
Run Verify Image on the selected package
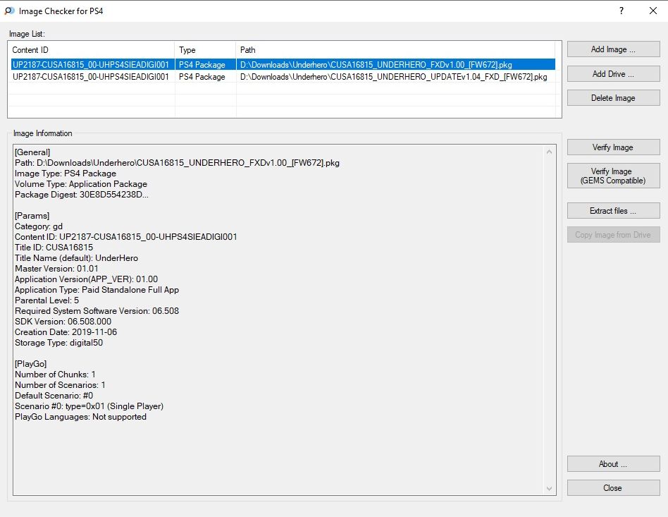613,147
